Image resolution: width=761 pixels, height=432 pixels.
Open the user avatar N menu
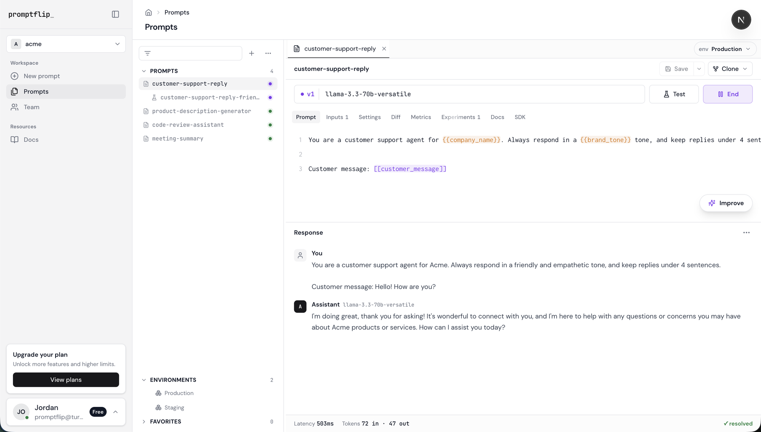pos(741,20)
